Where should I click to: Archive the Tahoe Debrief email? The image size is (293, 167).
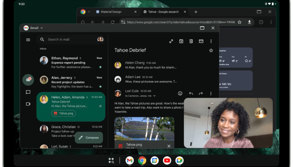(x=181, y=41)
